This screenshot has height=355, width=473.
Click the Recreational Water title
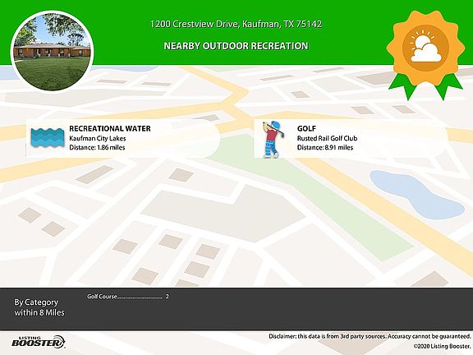pyautogui.click(x=110, y=128)
